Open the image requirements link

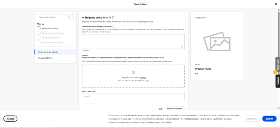point(164,61)
